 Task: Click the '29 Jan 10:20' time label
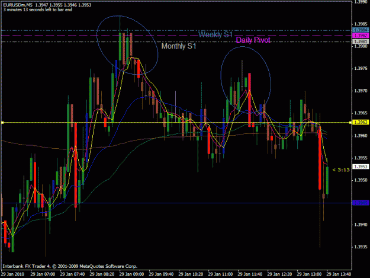pos(191,274)
